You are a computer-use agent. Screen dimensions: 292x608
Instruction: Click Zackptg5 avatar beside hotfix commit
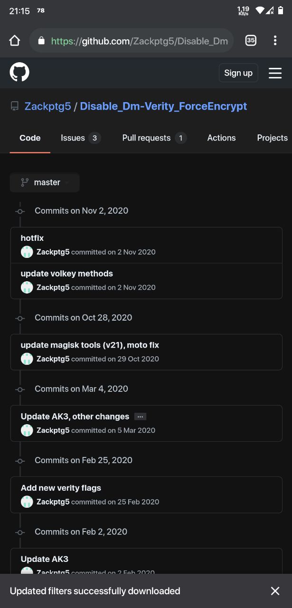click(27, 252)
